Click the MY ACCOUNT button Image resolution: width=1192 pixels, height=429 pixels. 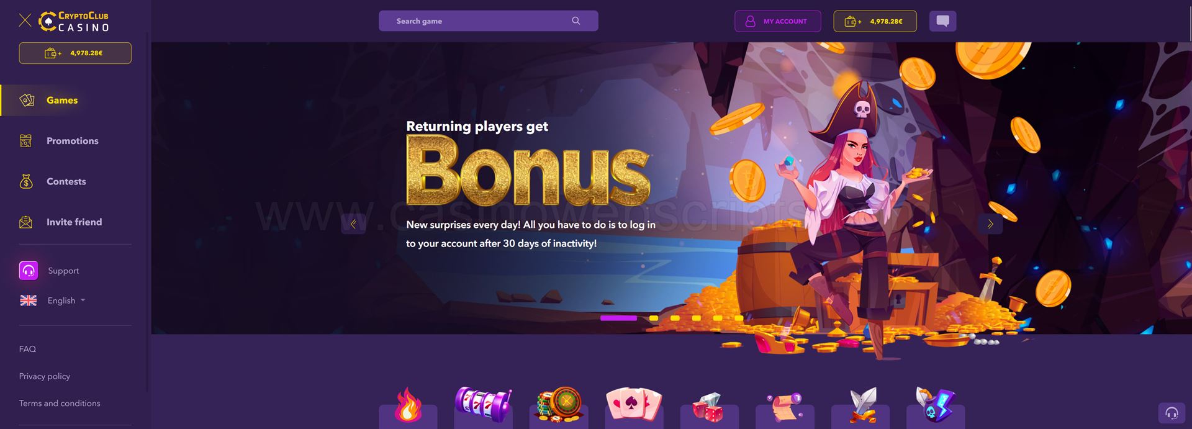point(777,21)
